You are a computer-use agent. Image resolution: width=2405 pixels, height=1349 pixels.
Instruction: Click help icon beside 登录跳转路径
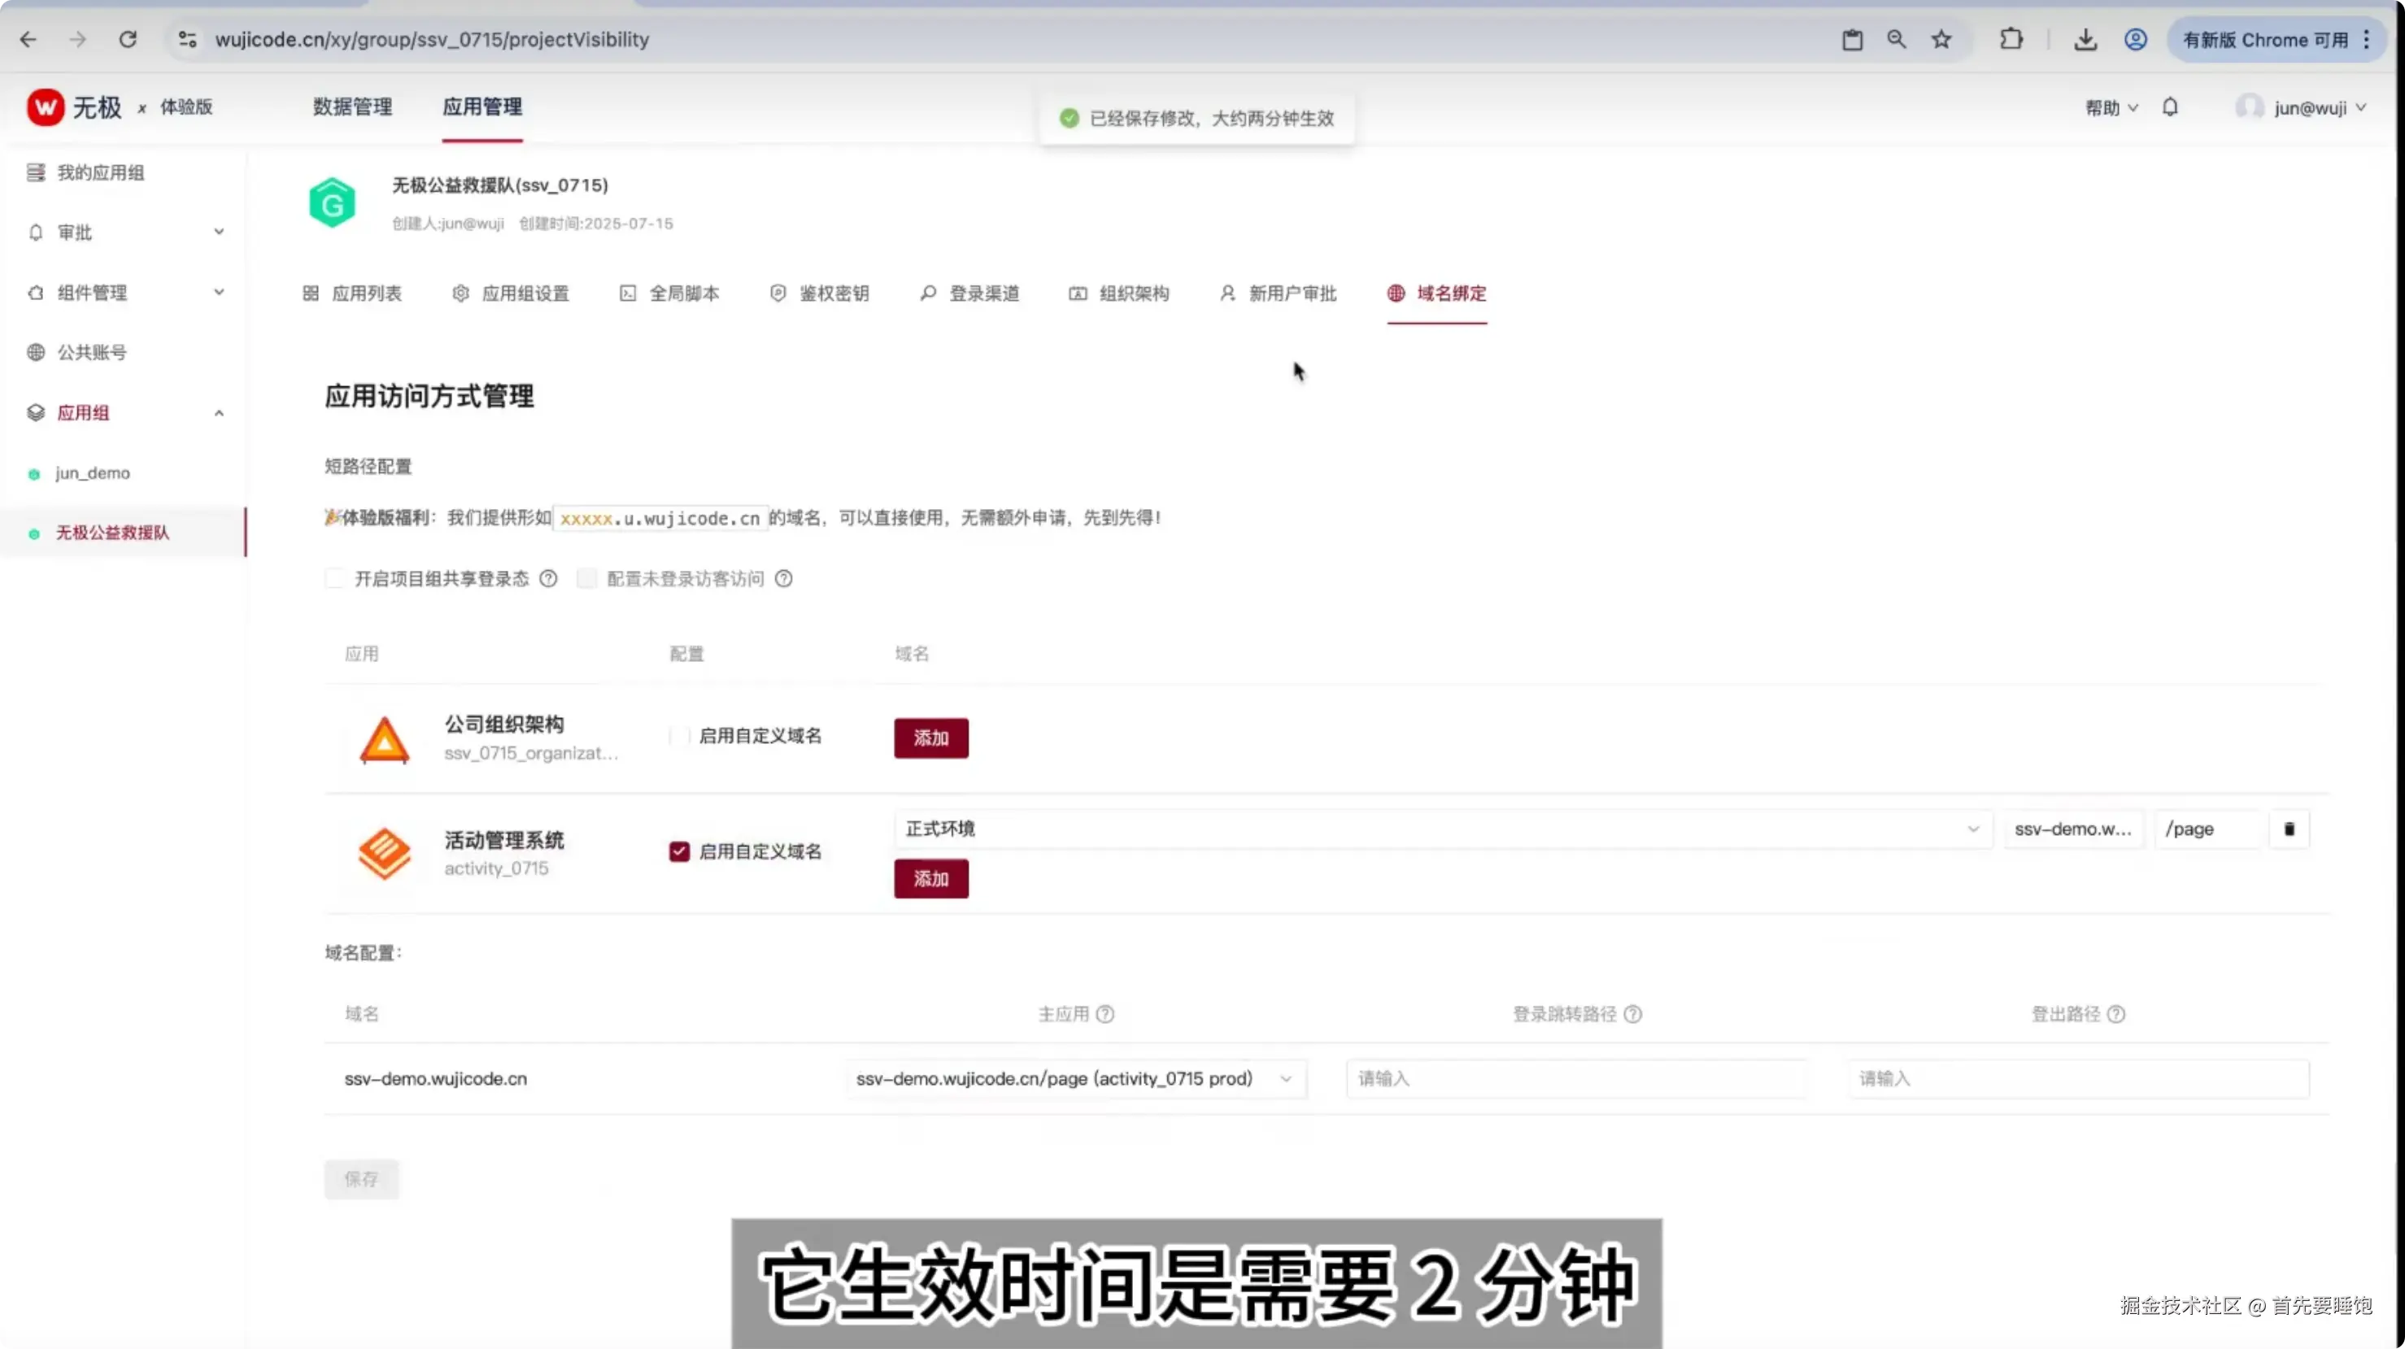pyautogui.click(x=1632, y=1014)
